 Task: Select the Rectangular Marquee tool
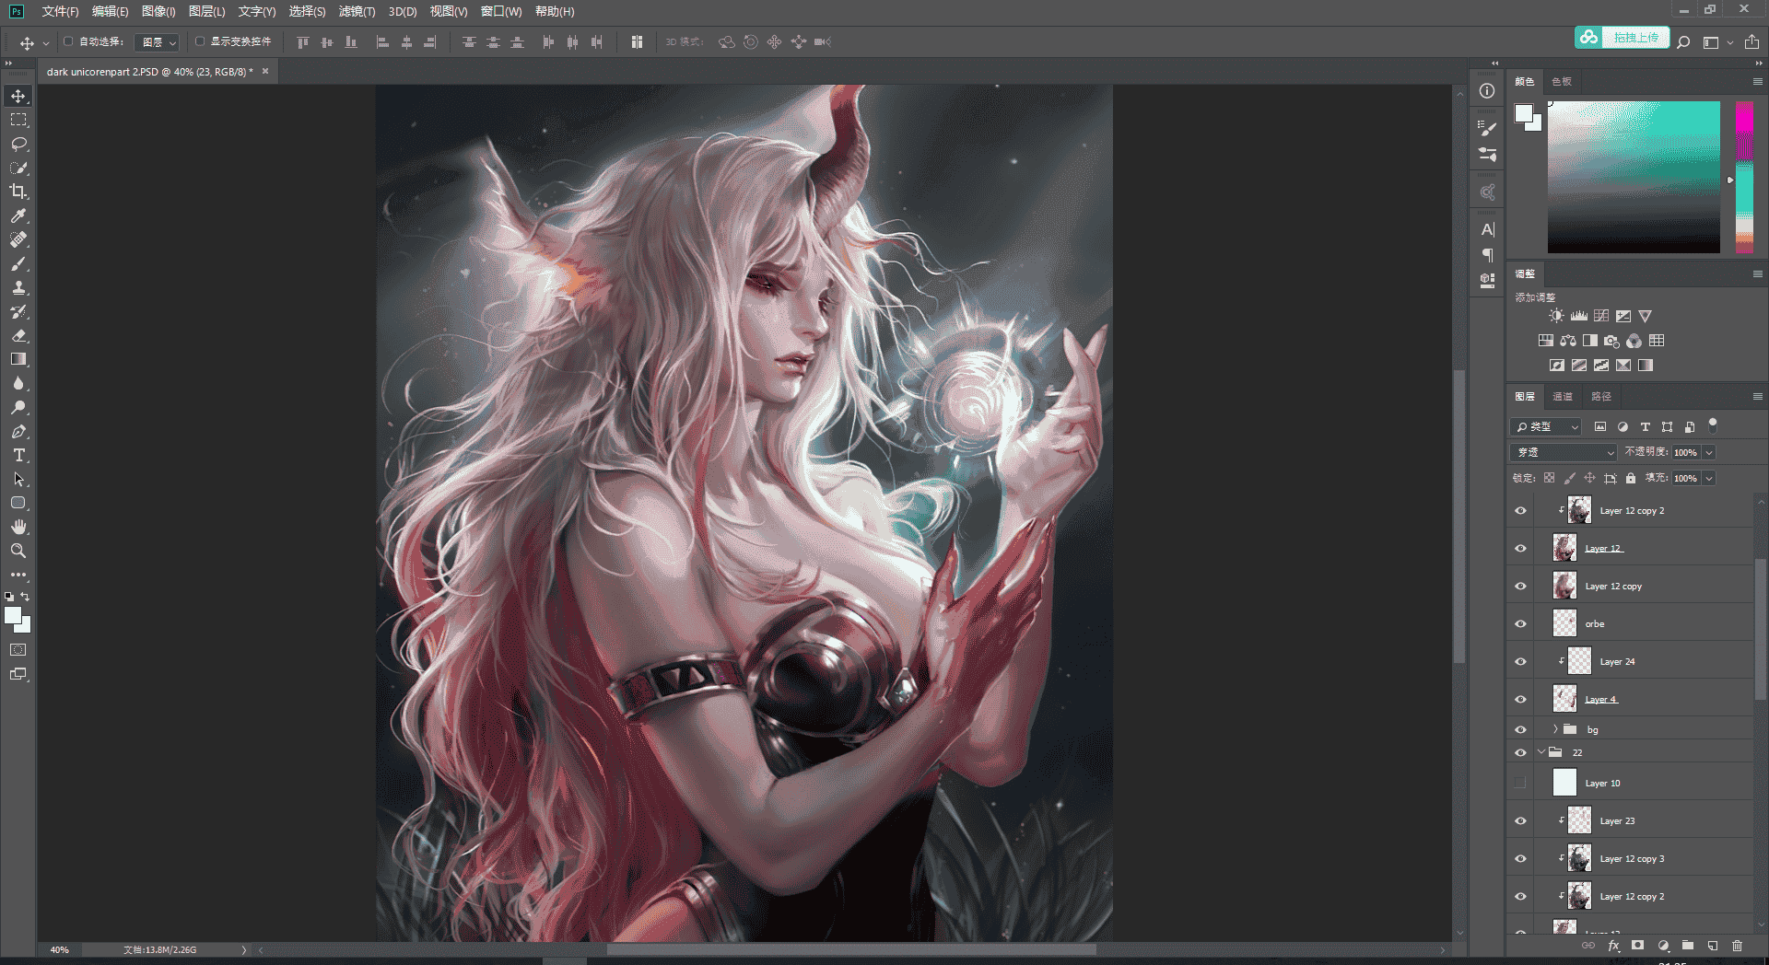pyautogui.click(x=18, y=120)
